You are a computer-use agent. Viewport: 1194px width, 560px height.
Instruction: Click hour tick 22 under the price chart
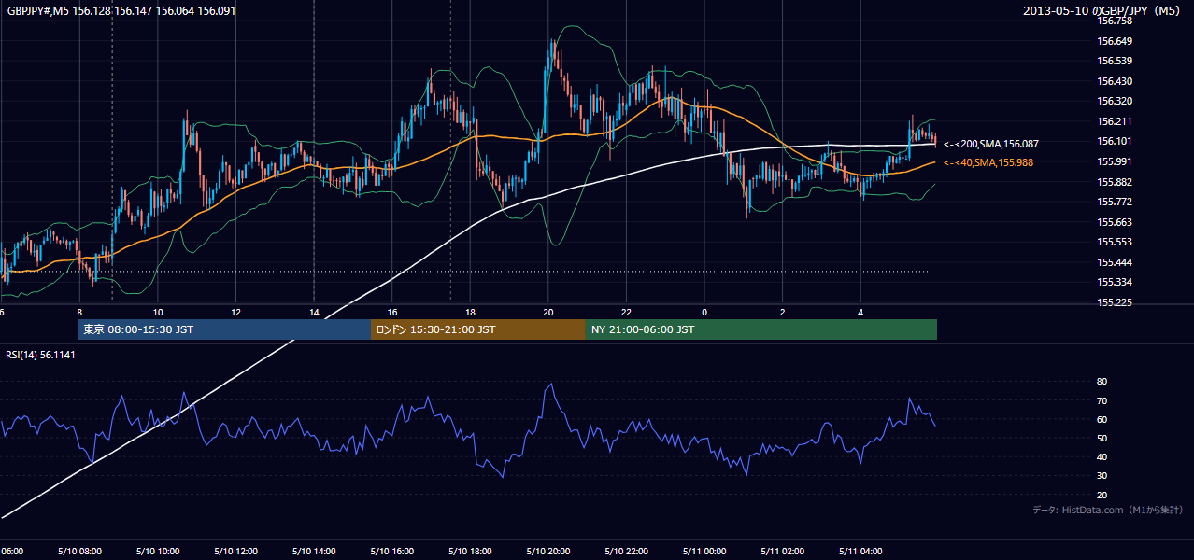click(627, 313)
